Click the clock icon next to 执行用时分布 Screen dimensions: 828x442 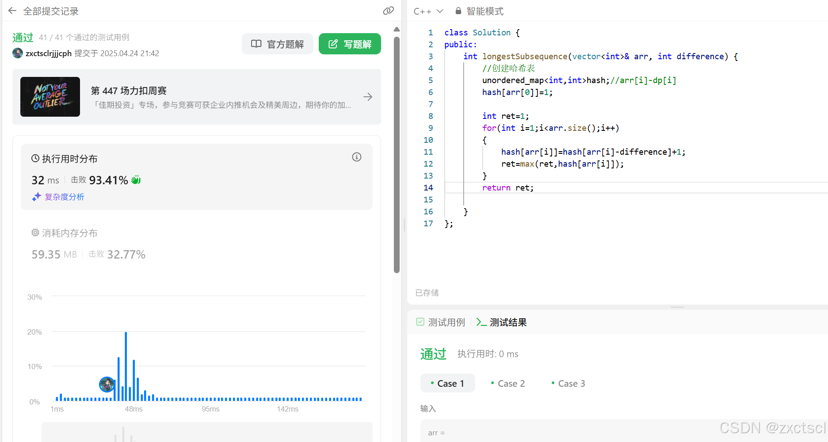[x=35, y=158]
